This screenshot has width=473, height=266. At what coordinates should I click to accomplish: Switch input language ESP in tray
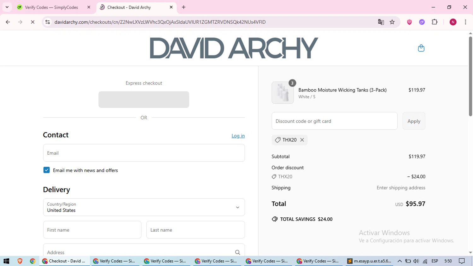point(435,261)
